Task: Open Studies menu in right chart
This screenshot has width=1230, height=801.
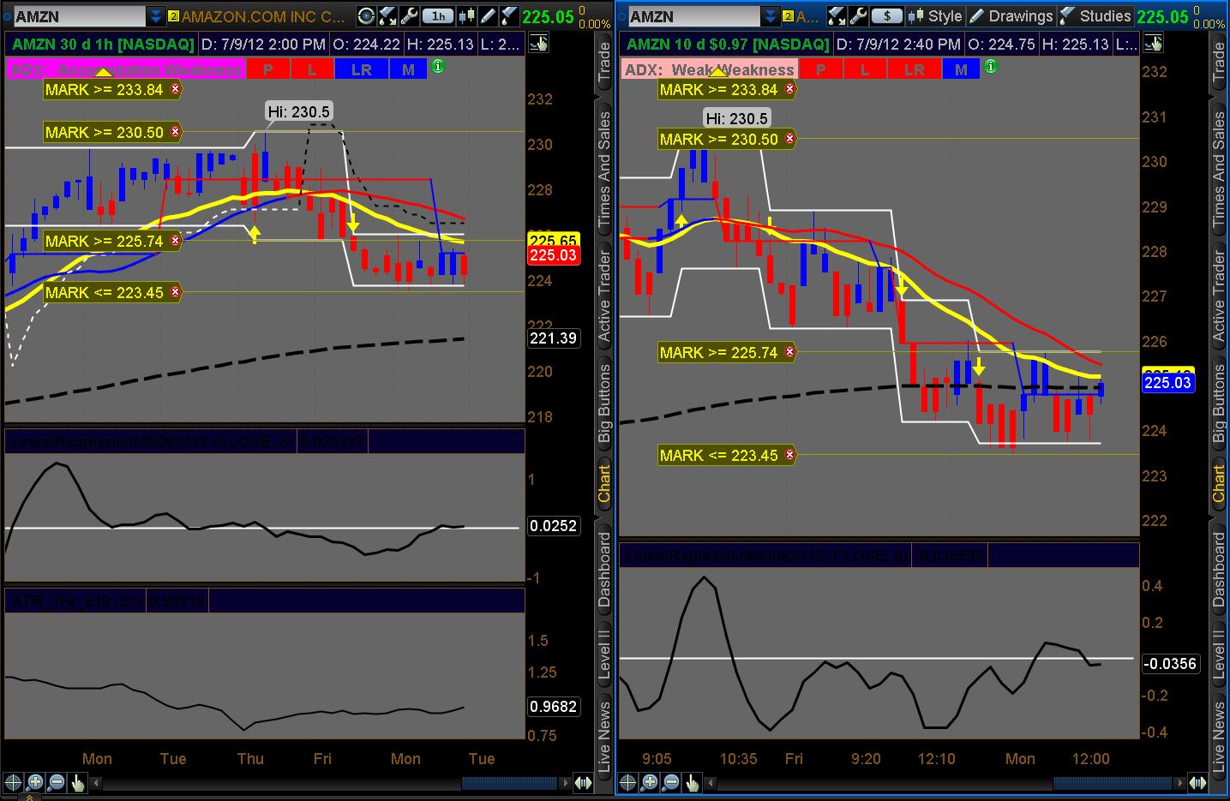Action: [x=1095, y=15]
